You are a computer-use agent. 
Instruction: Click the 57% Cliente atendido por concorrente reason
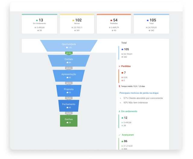click(x=143, y=98)
